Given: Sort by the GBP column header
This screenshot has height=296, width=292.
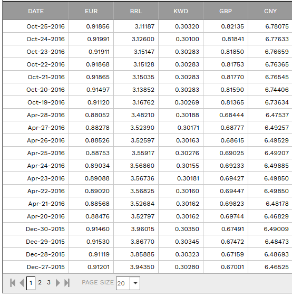Looking at the screenshot, I should coord(226,11).
